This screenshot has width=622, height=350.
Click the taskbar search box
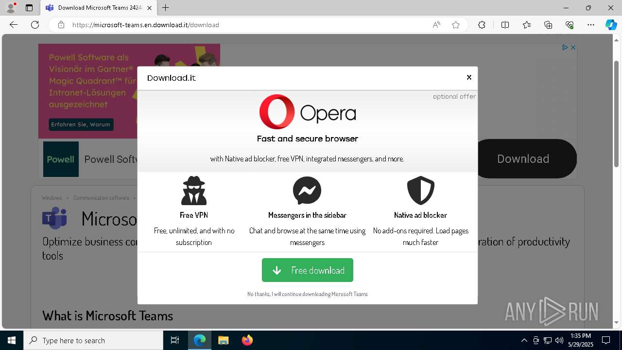coord(93,340)
